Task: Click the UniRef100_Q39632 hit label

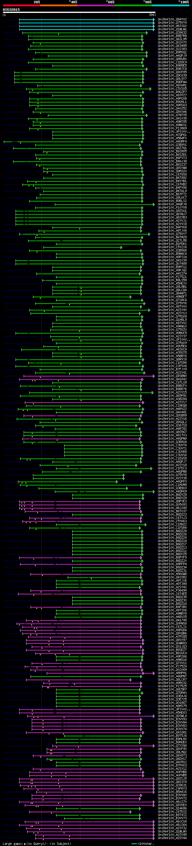Action: point(172,32)
